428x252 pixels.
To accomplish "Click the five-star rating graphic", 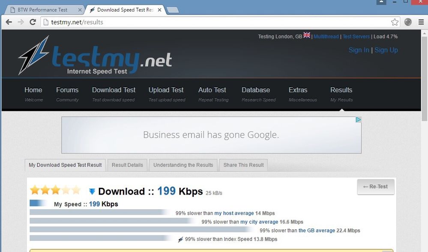I will 55,190.
